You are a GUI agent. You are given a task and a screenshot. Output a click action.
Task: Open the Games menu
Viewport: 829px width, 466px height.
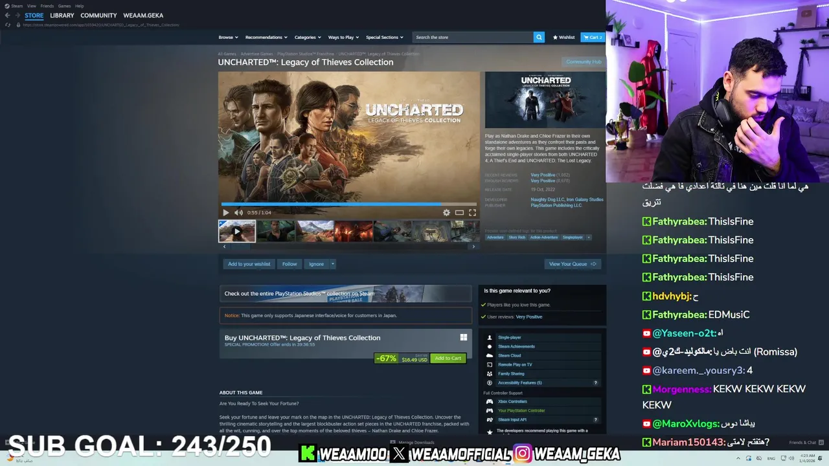64,6
